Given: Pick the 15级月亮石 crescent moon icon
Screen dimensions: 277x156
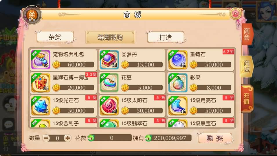Looking at the screenshot, I should (178, 106).
